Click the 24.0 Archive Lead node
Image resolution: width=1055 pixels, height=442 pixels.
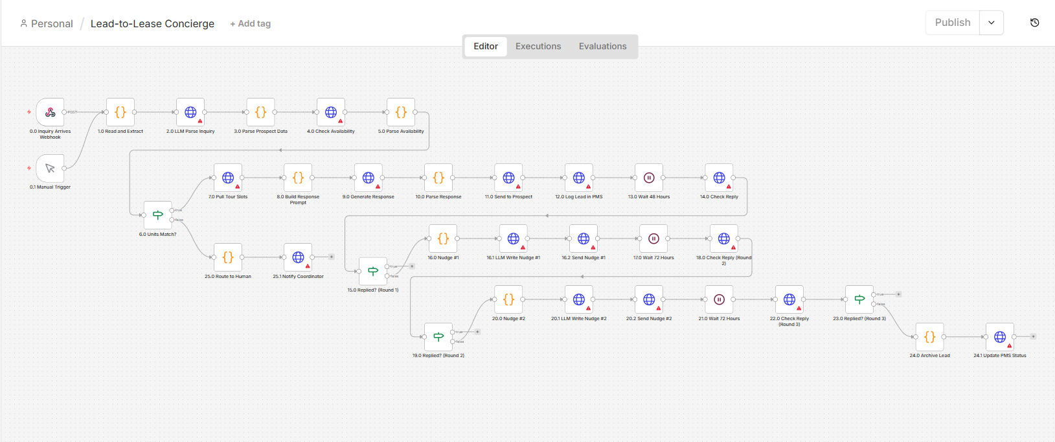pos(929,337)
